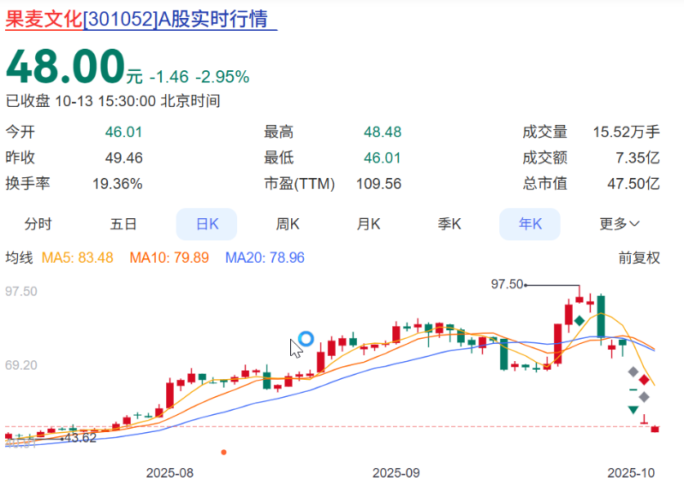The height and width of the screenshot is (486, 684).
Task: Open the 前复权 adjustment selector
Action: click(639, 258)
